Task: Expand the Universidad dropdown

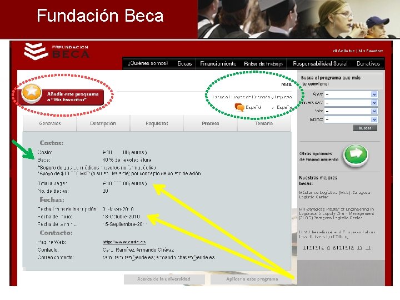Action: (x=351, y=103)
